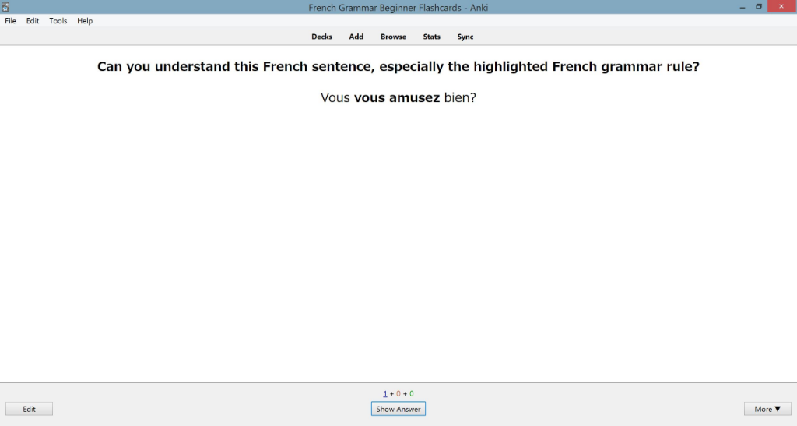Click the new cards count '1'
This screenshot has height=426, width=797.
pyautogui.click(x=384, y=393)
